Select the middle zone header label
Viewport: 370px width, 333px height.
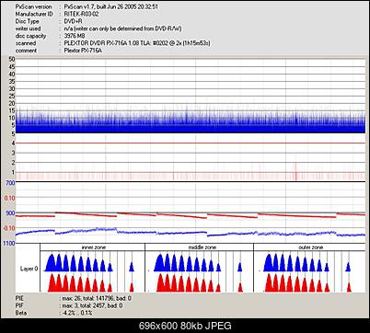coord(202,247)
